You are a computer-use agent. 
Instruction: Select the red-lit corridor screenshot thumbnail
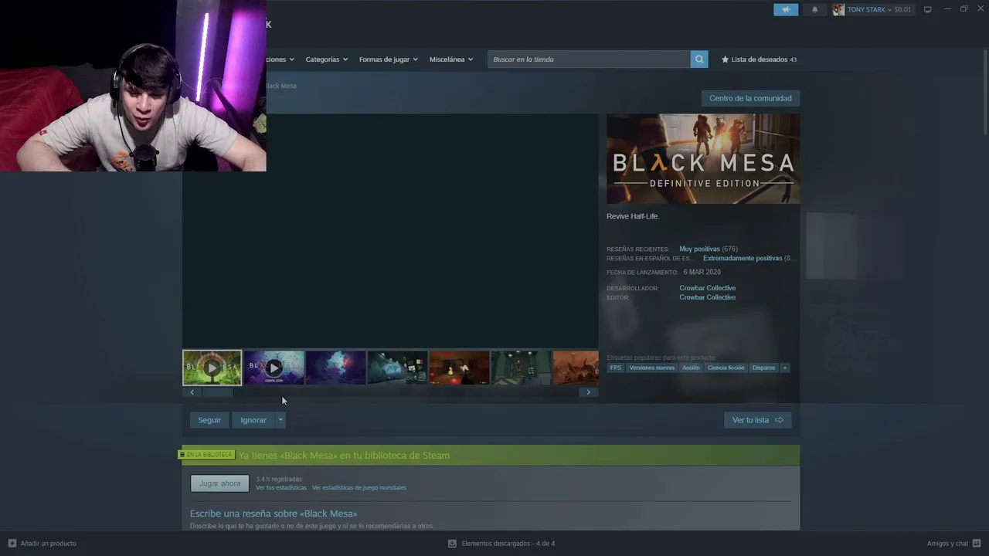460,368
